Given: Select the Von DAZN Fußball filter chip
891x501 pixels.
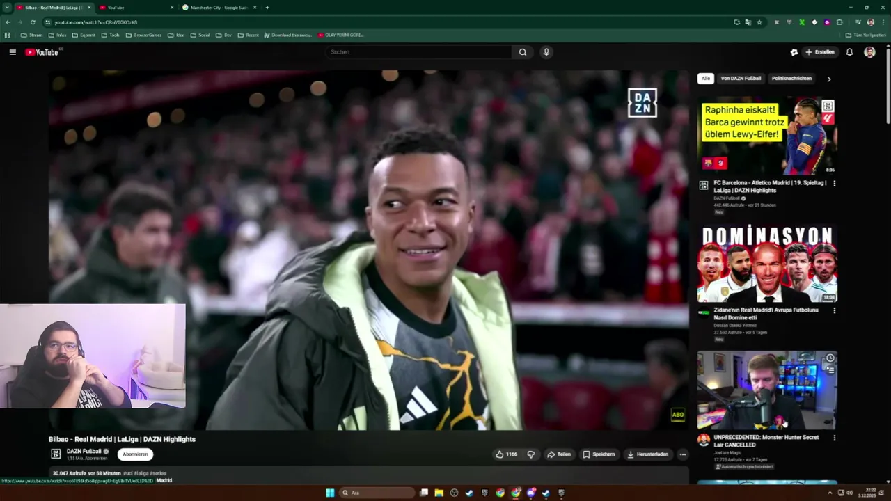Looking at the screenshot, I should click(x=741, y=79).
